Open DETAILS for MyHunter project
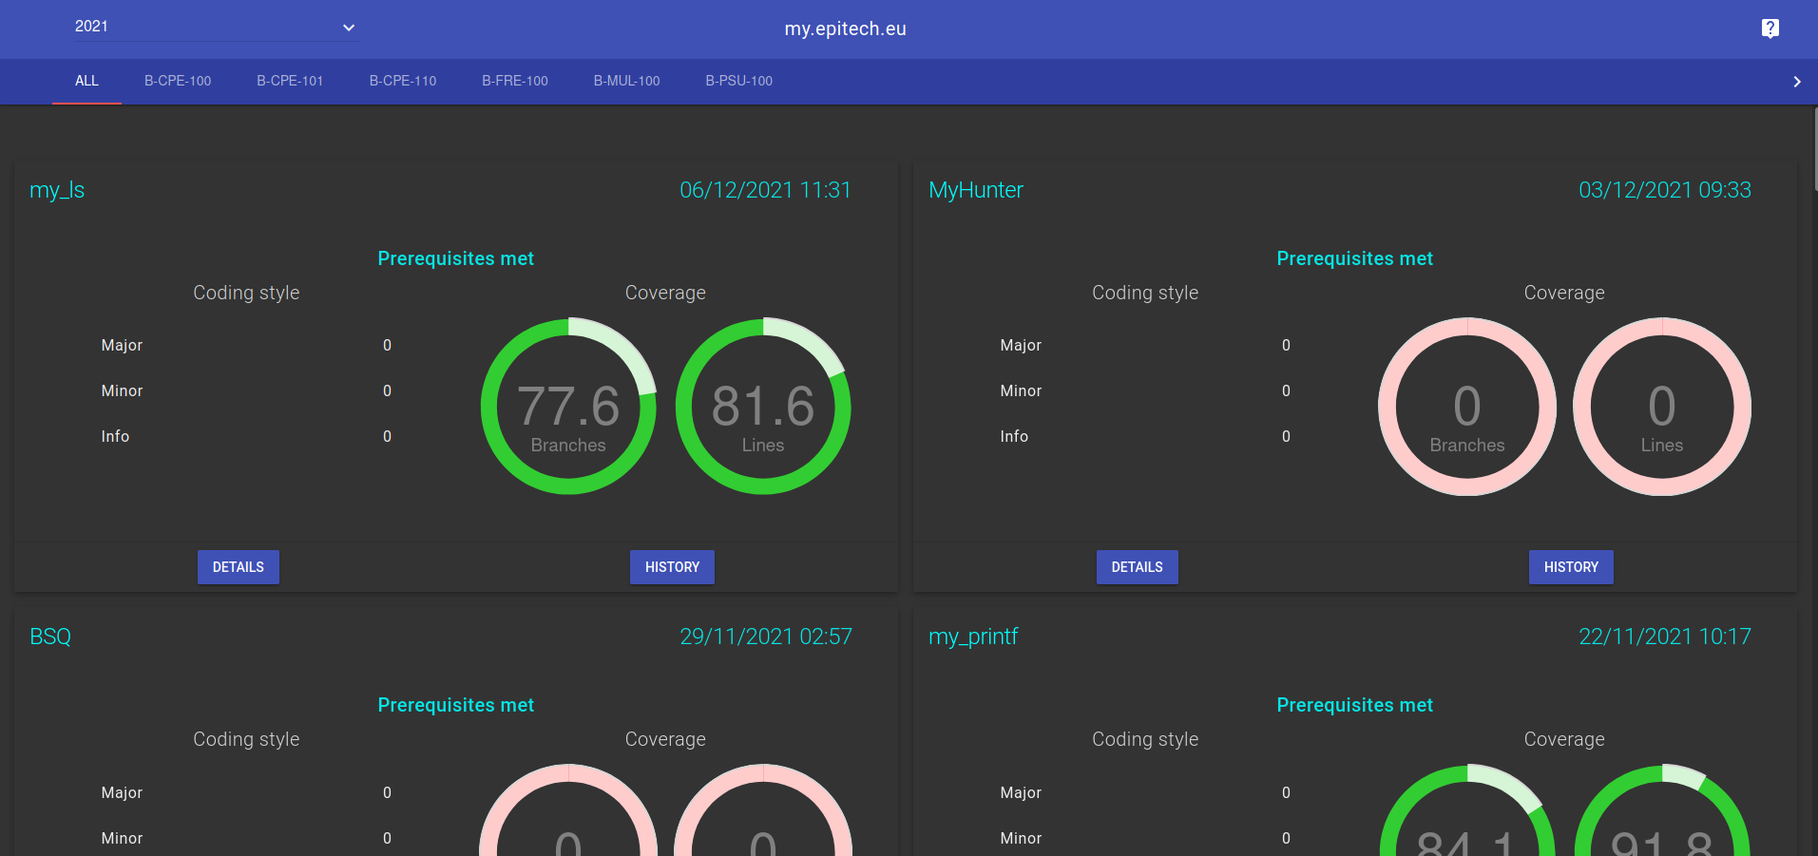 point(1137,567)
